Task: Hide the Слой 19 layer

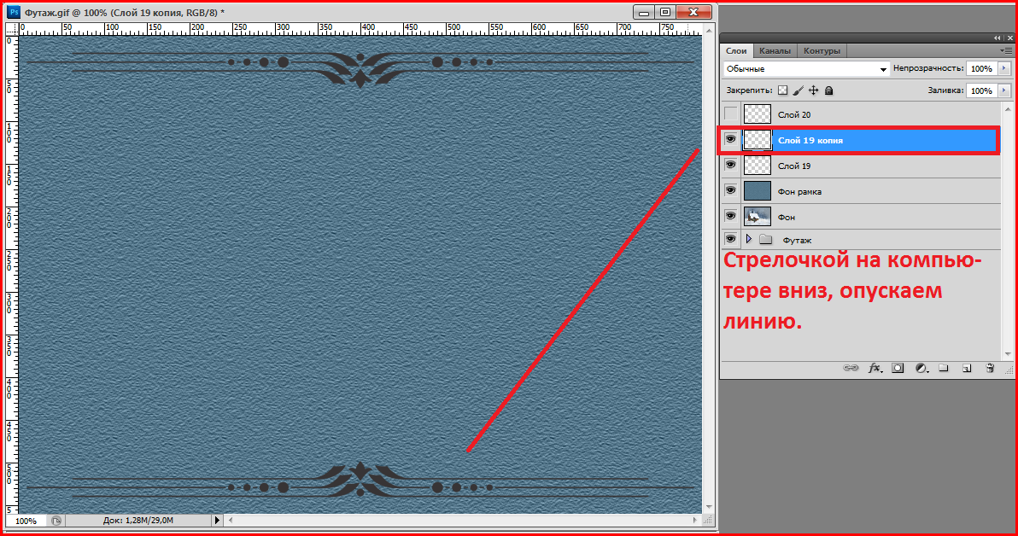Action: [x=731, y=165]
